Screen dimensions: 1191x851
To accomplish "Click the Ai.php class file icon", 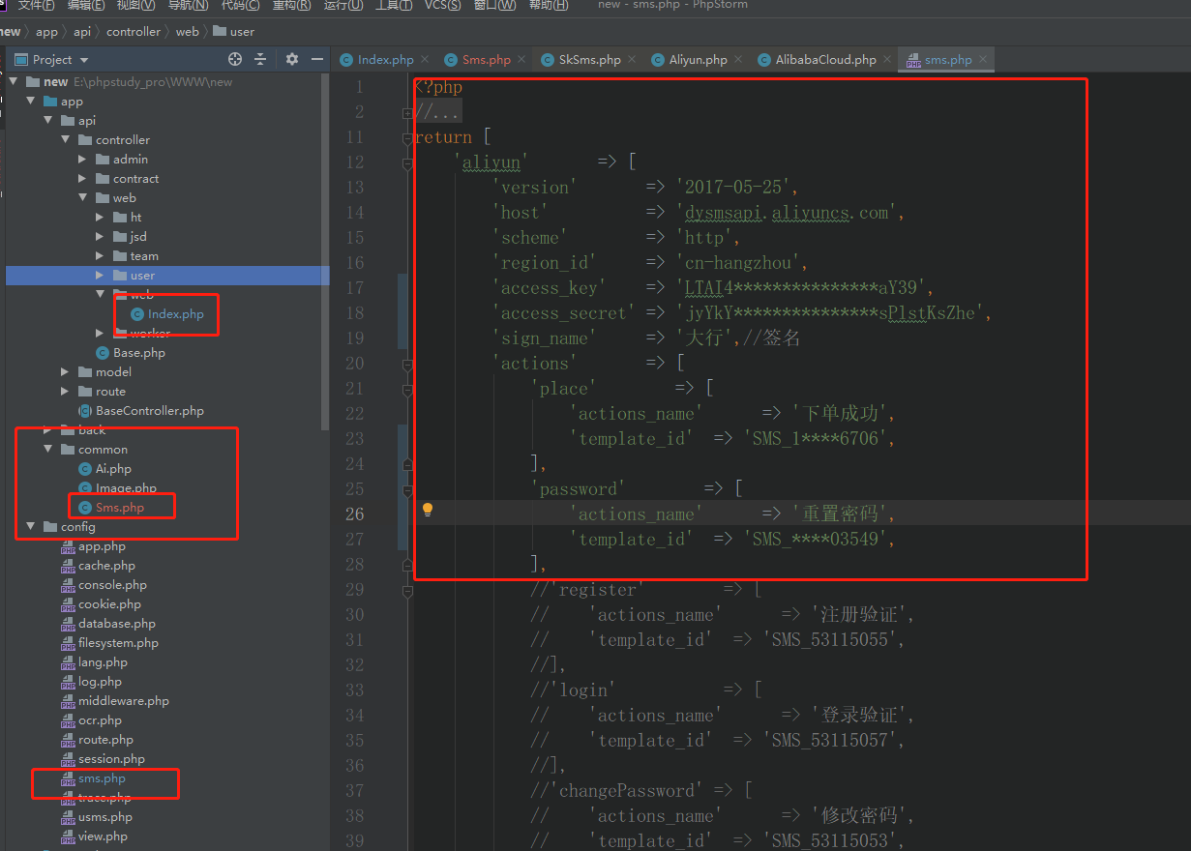I will coord(85,469).
